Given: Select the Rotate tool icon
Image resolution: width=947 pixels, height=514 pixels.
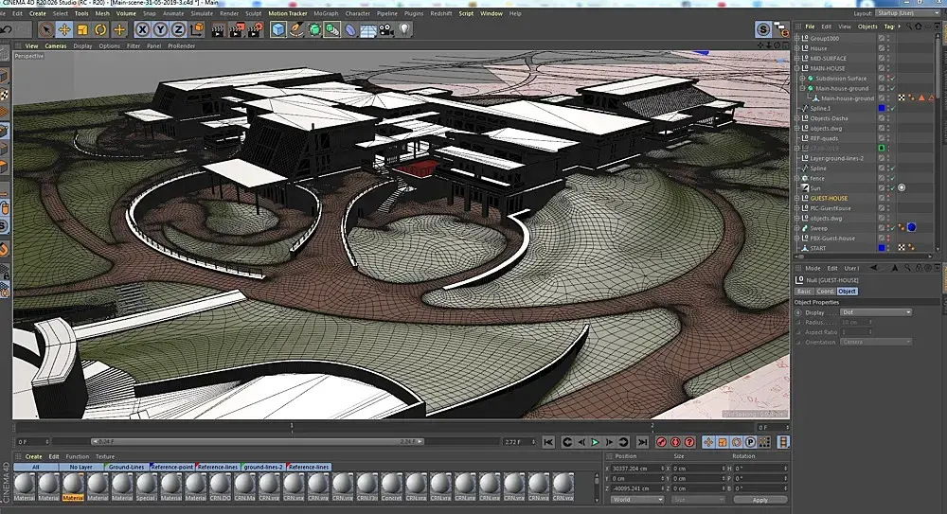Looking at the screenshot, I should point(100,29).
